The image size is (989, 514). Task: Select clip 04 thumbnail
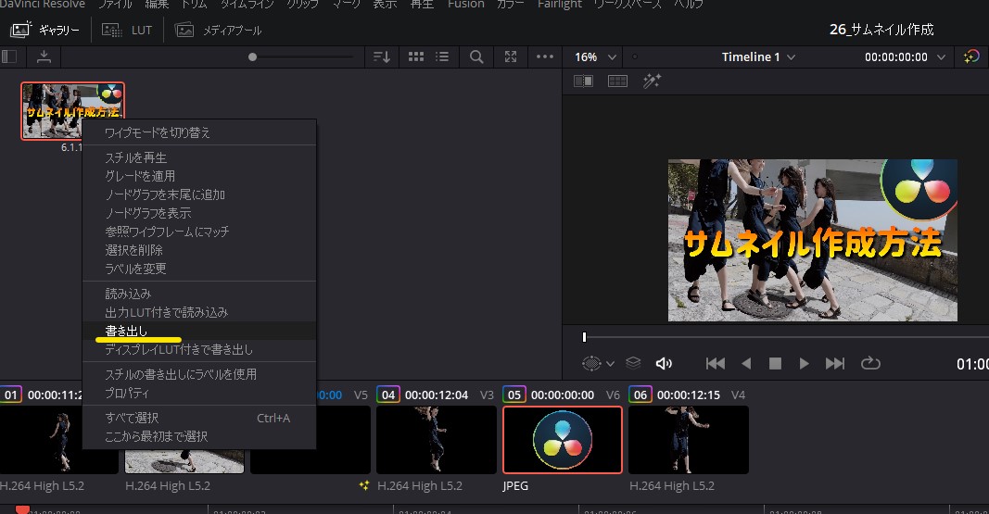(437, 440)
